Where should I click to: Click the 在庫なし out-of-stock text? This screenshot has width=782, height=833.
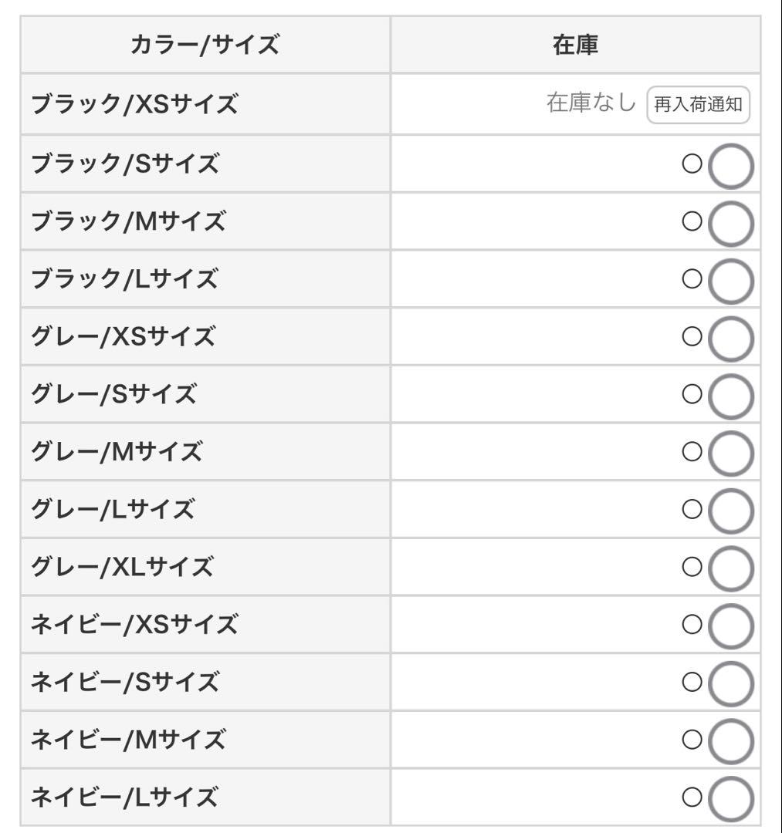[x=591, y=103]
